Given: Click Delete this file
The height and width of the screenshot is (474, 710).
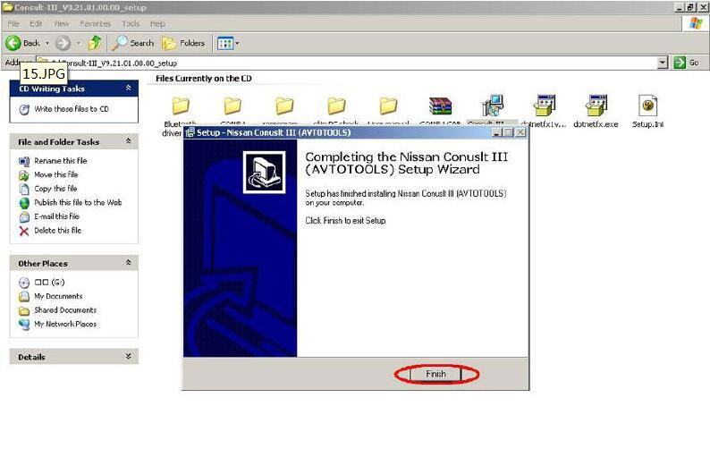Looking at the screenshot, I should point(58,231).
